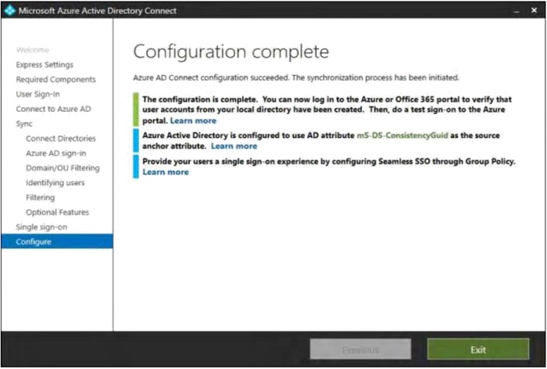
Task: Select User Sign-In step
Action: pyautogui.click(x=38, y=95)
